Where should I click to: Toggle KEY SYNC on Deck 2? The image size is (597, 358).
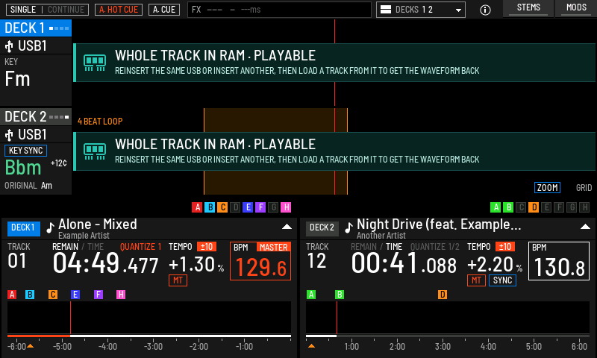(x=25, y=151)
